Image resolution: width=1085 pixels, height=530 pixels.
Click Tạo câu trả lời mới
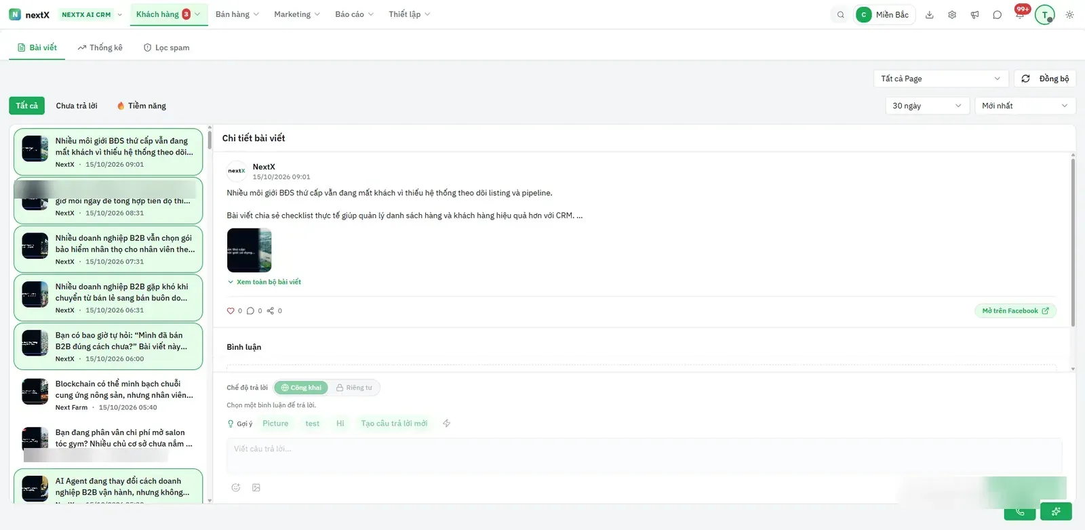point(394,424)
